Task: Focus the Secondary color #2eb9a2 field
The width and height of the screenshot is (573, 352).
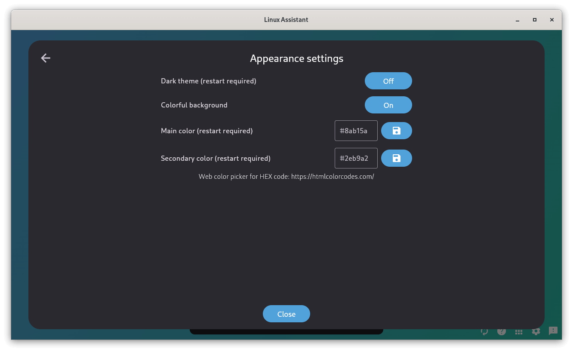Action: [x=356, y=158]
